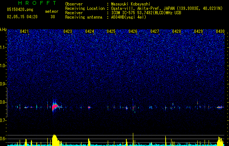Click the 0429 time marker

click(x=198, y=31)
